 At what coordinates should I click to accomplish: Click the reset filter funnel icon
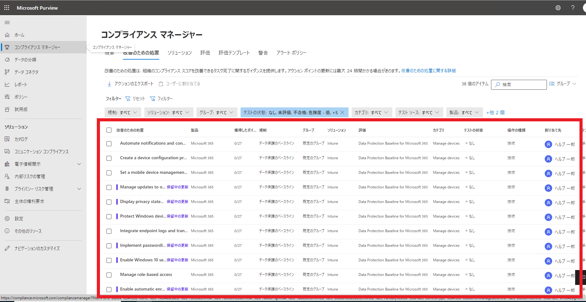click(x=128, y=99)
